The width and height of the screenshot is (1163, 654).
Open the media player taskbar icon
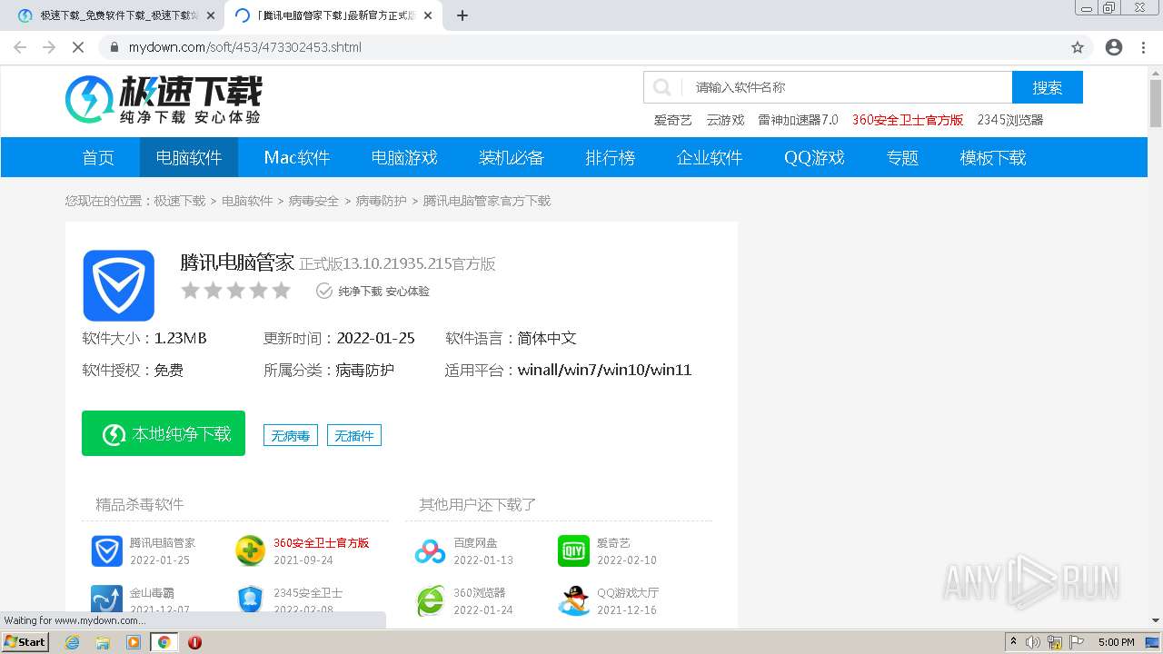(x=134, y=642)
